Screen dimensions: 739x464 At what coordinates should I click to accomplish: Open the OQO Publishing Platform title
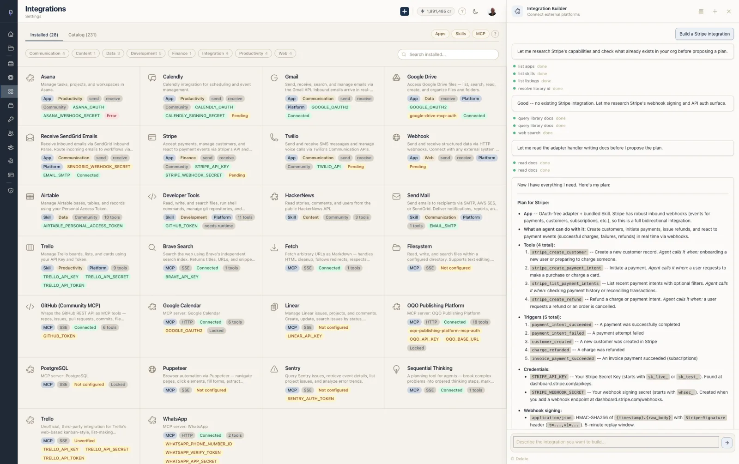[x=436, y=306]
